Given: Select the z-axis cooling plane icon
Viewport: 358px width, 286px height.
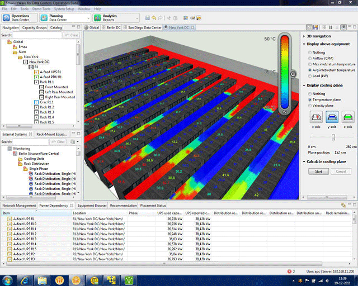Looking at the screenshot, I should coord(348,117).
